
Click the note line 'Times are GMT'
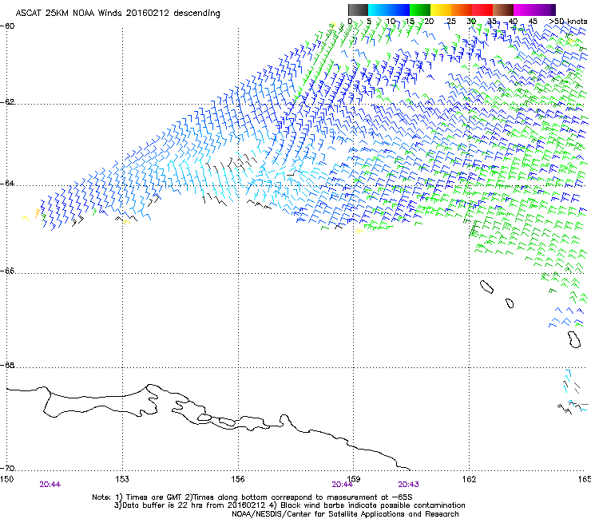[153, 497]
